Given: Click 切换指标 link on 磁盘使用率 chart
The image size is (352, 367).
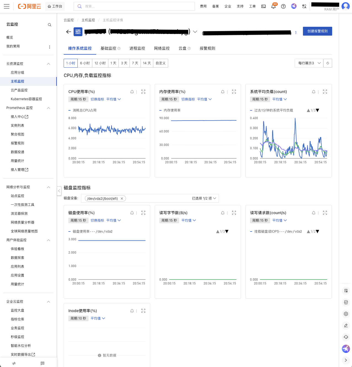Looking at the screenshot, I should click(97, 220).
